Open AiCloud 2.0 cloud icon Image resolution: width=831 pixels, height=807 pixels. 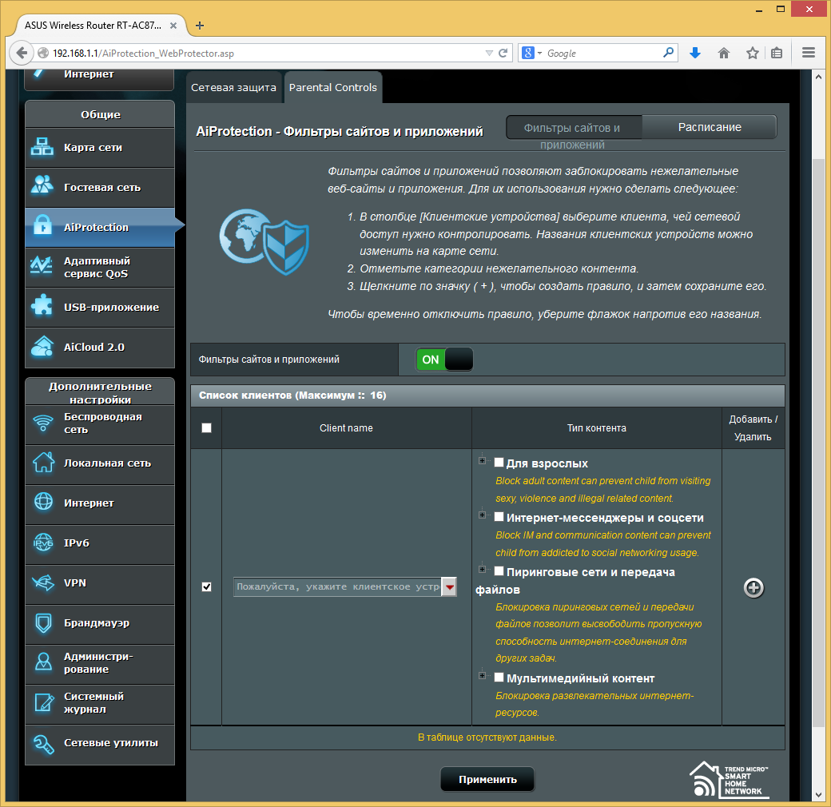coord(42,346)
